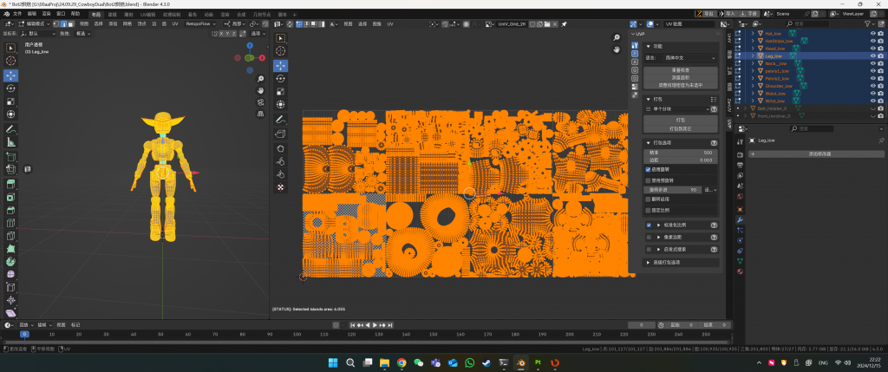Click the zoom magnifier icon in 3D viewport
Screen dimensions: 888x372
pyautogui.click(x=261, y=79)
